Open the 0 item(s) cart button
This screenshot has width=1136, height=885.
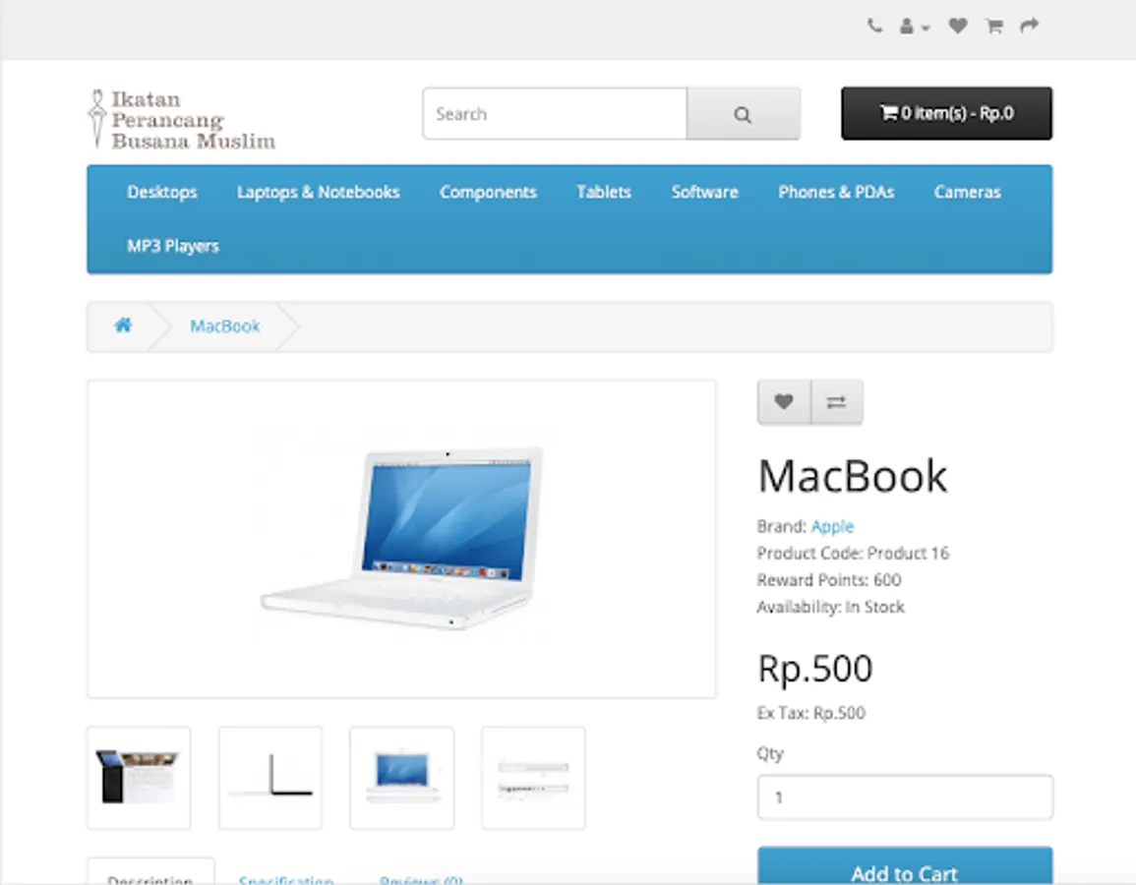(x=946, y=114)
